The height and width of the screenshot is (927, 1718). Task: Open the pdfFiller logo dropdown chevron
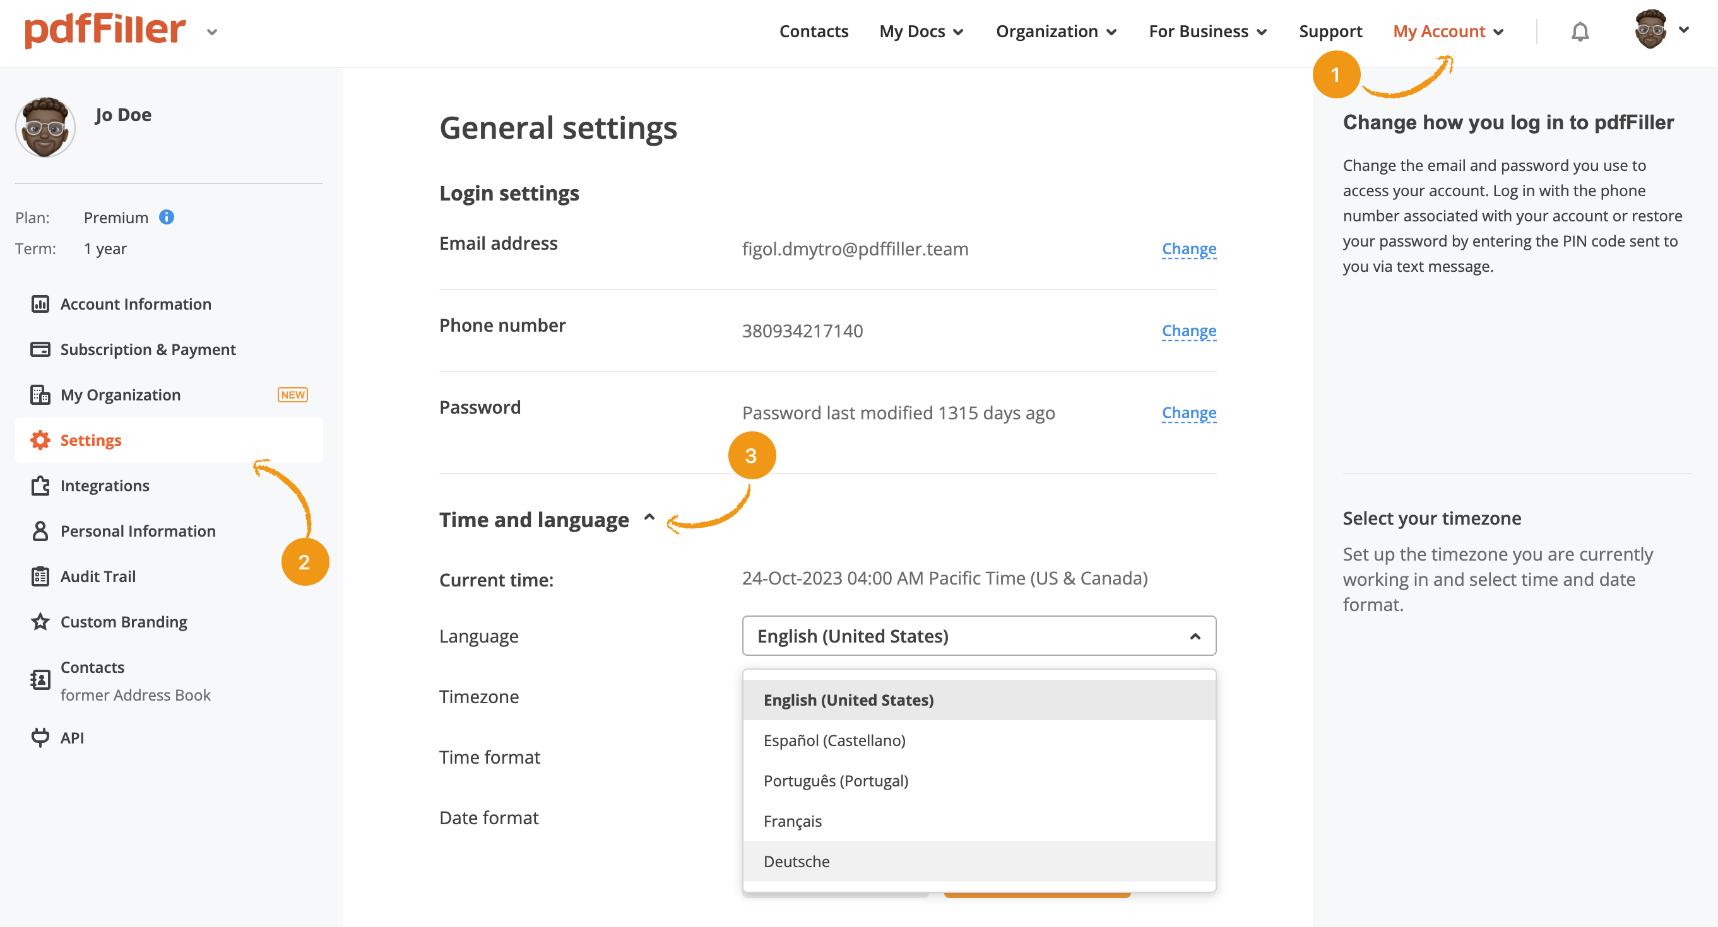pyautogui.click(x=212, y=32)
